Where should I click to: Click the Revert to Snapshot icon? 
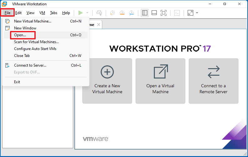(x=122, y=13)
